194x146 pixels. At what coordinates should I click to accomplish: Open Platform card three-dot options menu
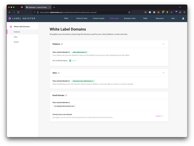(163, 44)
